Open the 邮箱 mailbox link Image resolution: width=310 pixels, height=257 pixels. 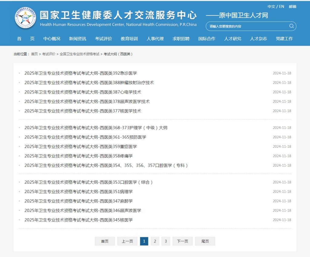click(293, 6)
